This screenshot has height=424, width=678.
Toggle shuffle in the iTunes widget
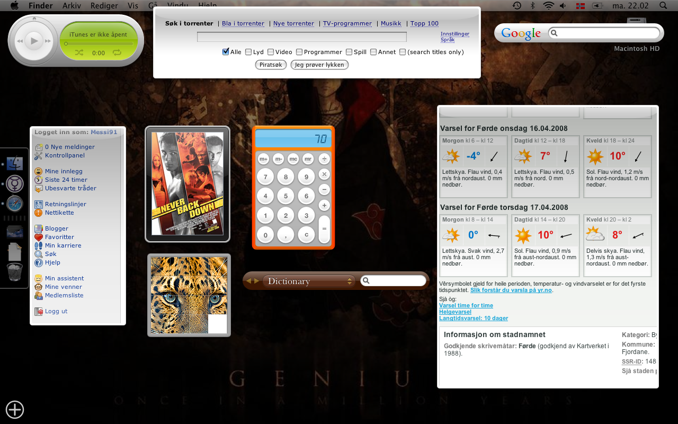point(79,52)
